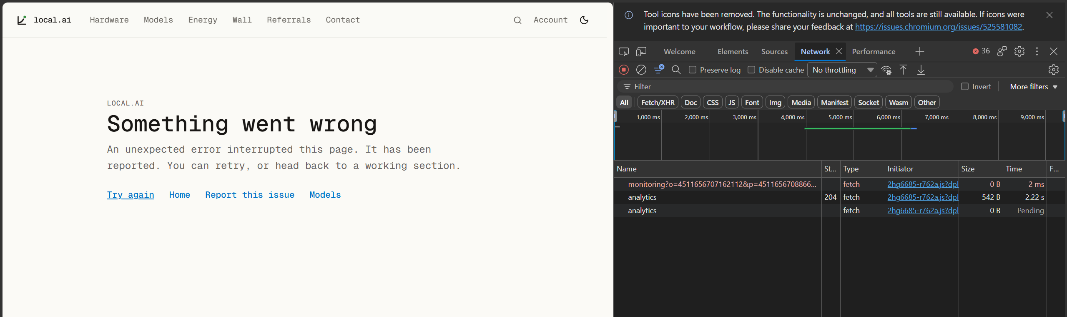This screenshot has width=1067, height=317.
Task: Open the Hardware nav item
Action: pyautogui.click(x=109, y=20)
